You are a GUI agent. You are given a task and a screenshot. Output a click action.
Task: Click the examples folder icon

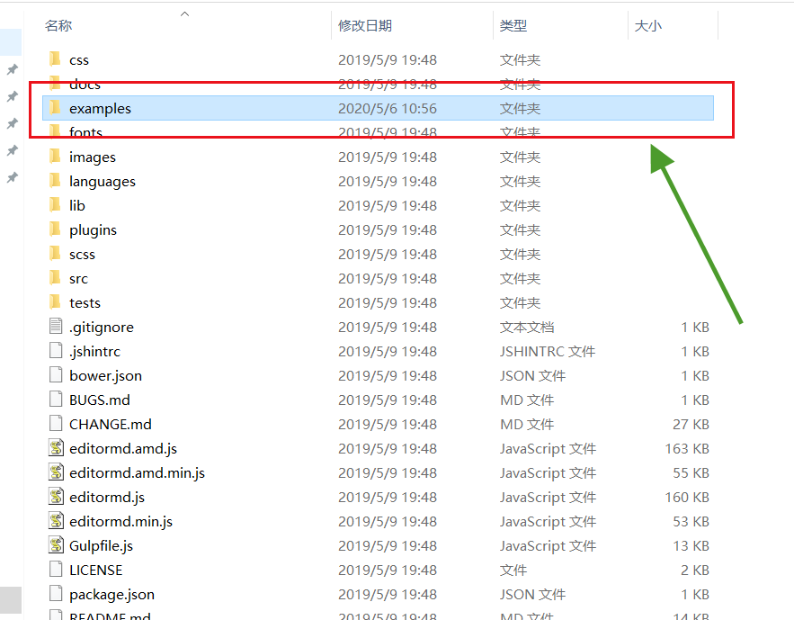pos(55,108)
